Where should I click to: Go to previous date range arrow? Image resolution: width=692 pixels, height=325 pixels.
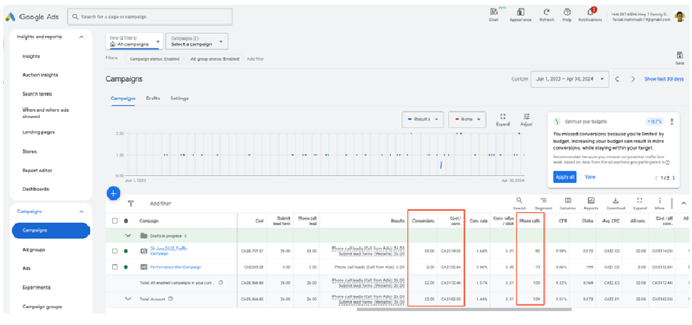(617, 79)
